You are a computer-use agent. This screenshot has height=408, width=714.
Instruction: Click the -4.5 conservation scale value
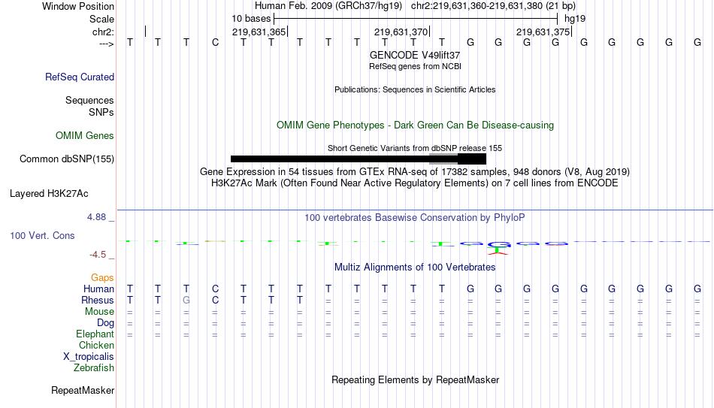click(x=98, y=255)
